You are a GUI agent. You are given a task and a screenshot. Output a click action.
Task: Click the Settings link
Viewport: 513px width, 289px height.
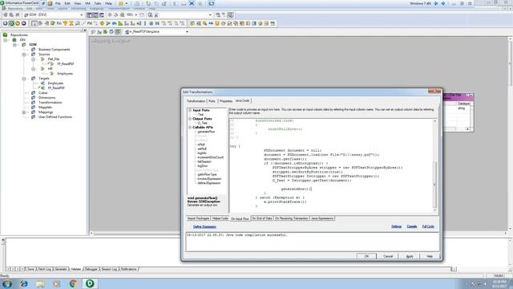tap(396, 226)
